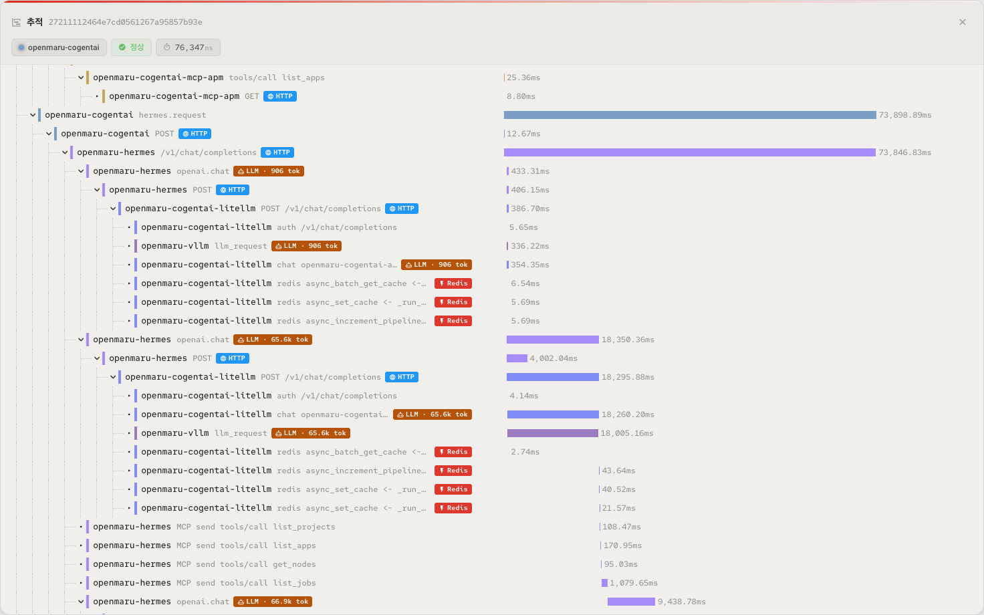The image size is (984, 615).
Task: Click Redis badge on 40.52ms async_set_cache row
Action: (x=453, y=489)
